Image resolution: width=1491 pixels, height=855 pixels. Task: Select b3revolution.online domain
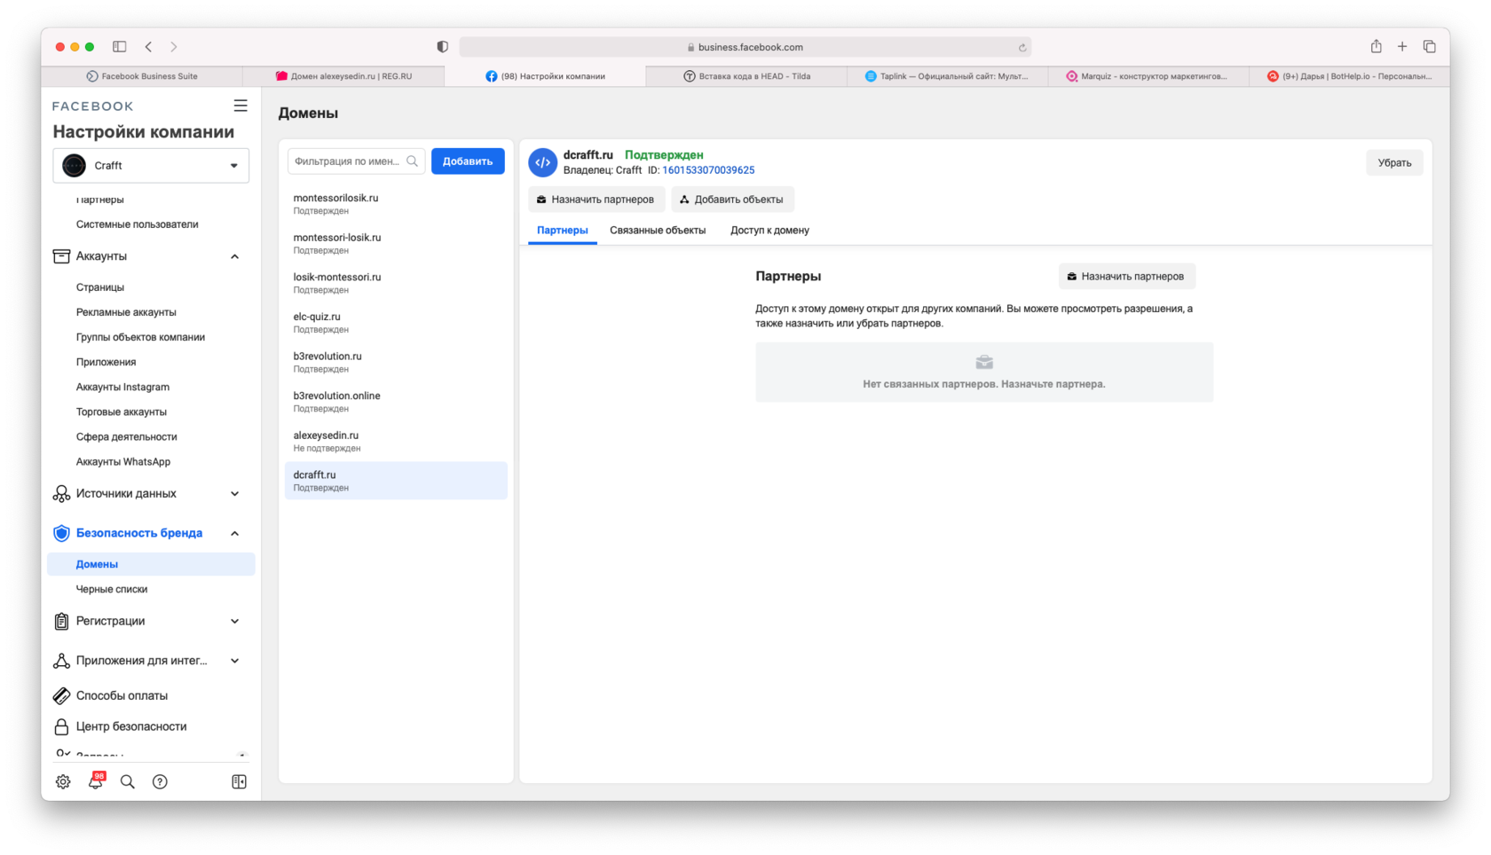[396, 402]
